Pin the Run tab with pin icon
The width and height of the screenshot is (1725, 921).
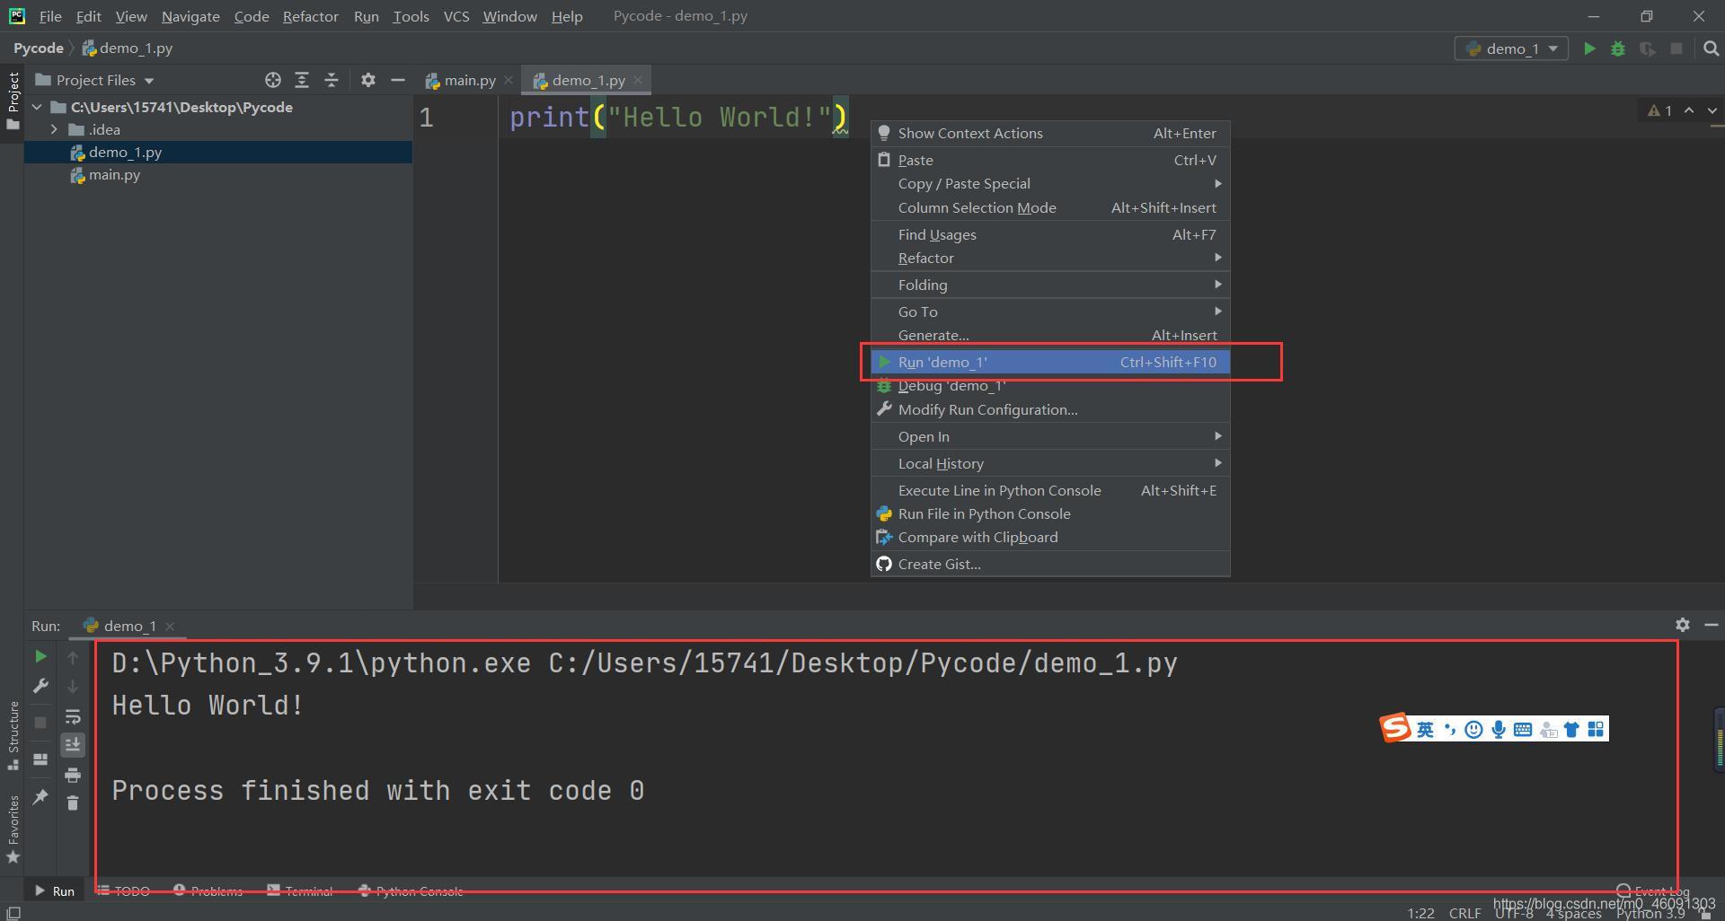pyautogui.click(x=40, y=796)
